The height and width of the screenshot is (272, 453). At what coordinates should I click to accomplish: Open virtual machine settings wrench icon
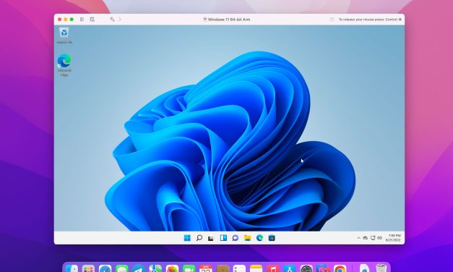pyautogui.click(x=113, y=20)
